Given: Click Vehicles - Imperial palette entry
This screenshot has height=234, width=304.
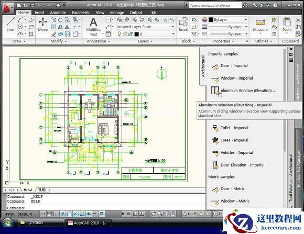Looking at the screenshot, I should 232,153.
